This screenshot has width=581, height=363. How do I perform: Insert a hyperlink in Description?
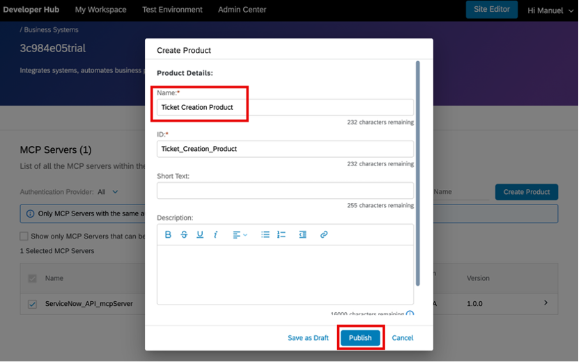coord(324,234)
